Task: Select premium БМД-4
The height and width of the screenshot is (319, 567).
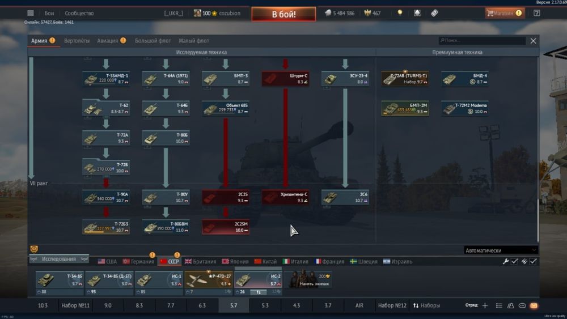Action: click(x=465, y=78)
